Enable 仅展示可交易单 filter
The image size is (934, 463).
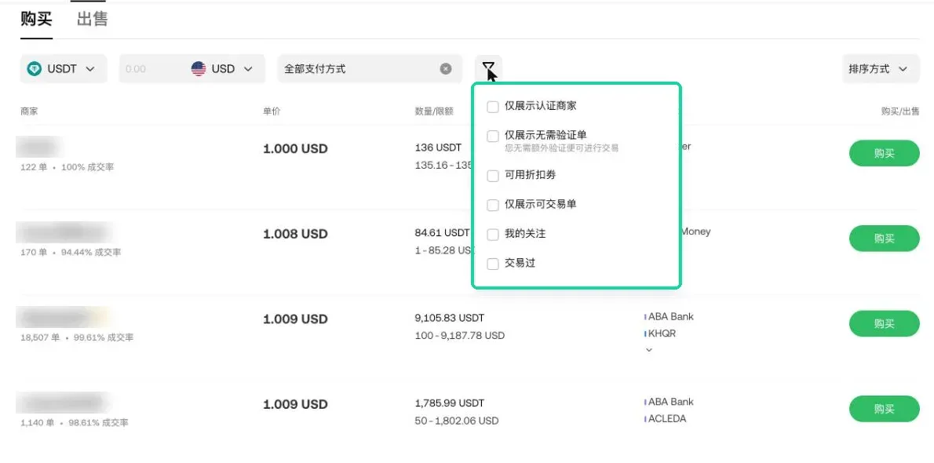(x=493, y=205)
